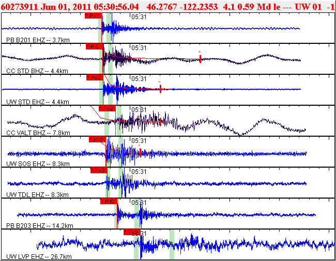Click origin time 05:30:56.04 in header
The image size is (336, 261).
pyautogui.click(x=116, y=7)
